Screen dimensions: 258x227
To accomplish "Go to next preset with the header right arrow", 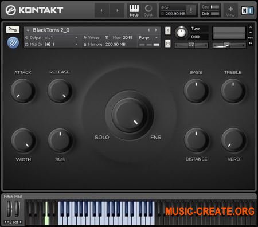I will (117, 11).
